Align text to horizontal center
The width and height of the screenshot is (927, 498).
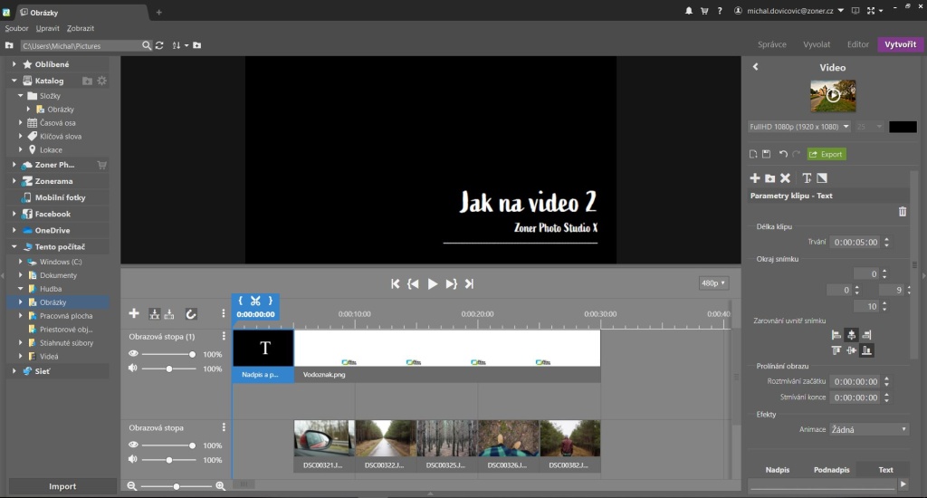851,335
